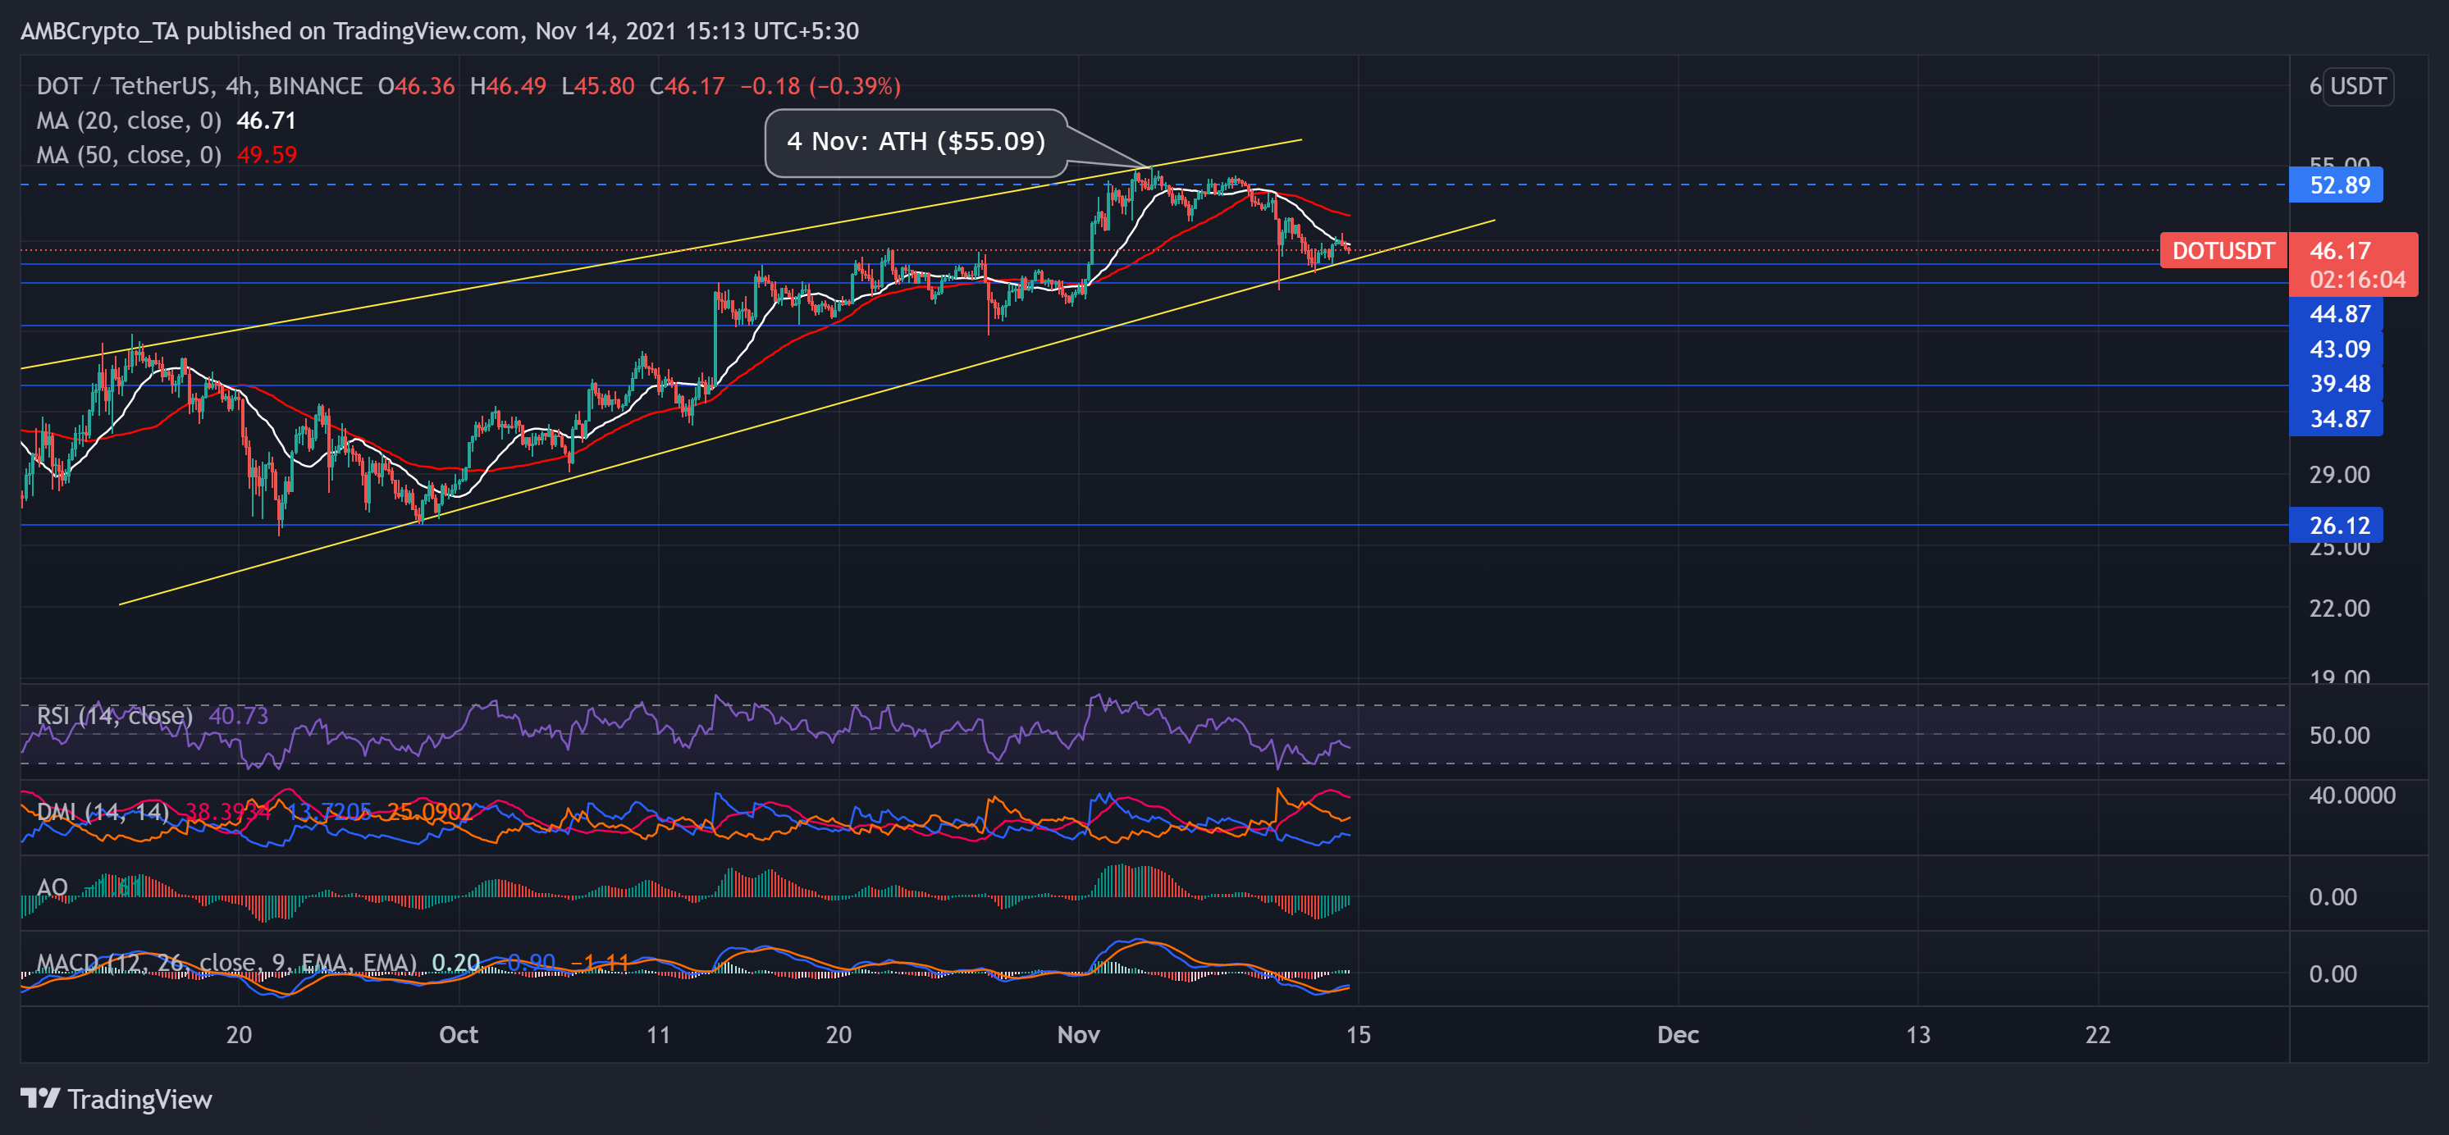Click the low price value L45.80
2449x1135 pixels.
coord(598,86)
